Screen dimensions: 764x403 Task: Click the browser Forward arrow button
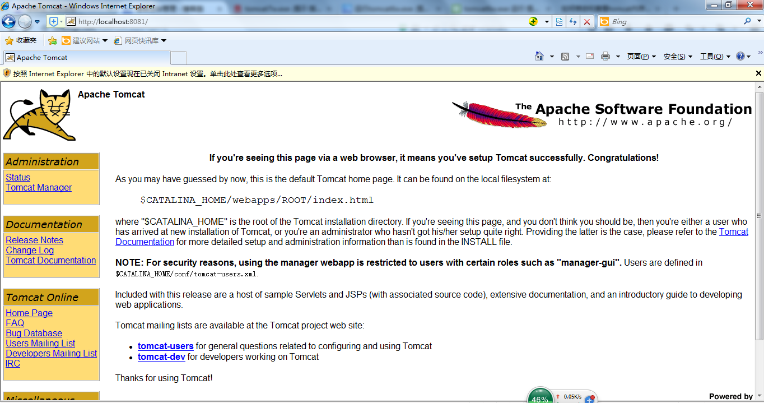coord(25,22)
